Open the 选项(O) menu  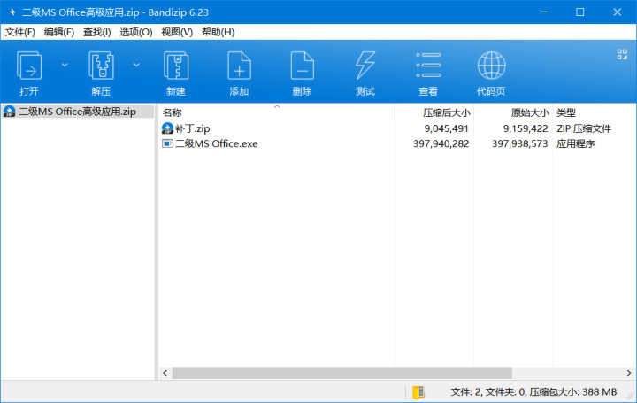pos(135,32)
